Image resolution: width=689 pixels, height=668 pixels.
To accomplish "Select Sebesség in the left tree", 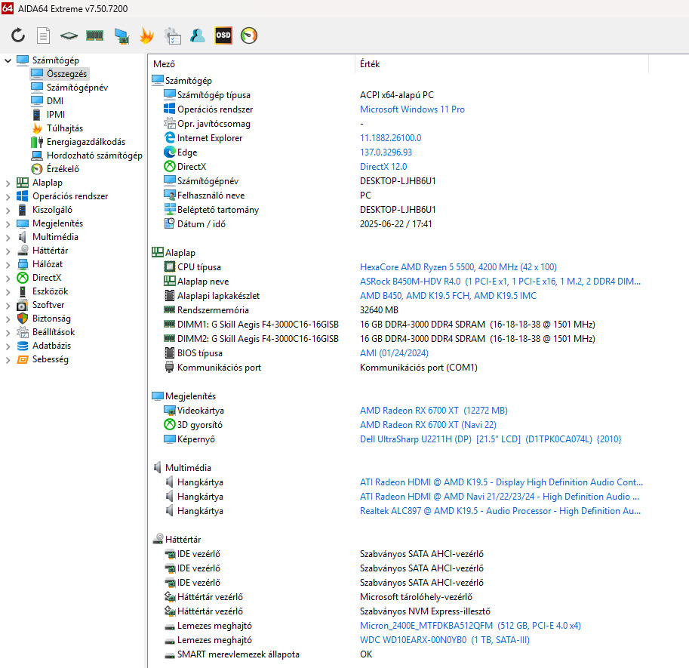I will tap(50, 359).
